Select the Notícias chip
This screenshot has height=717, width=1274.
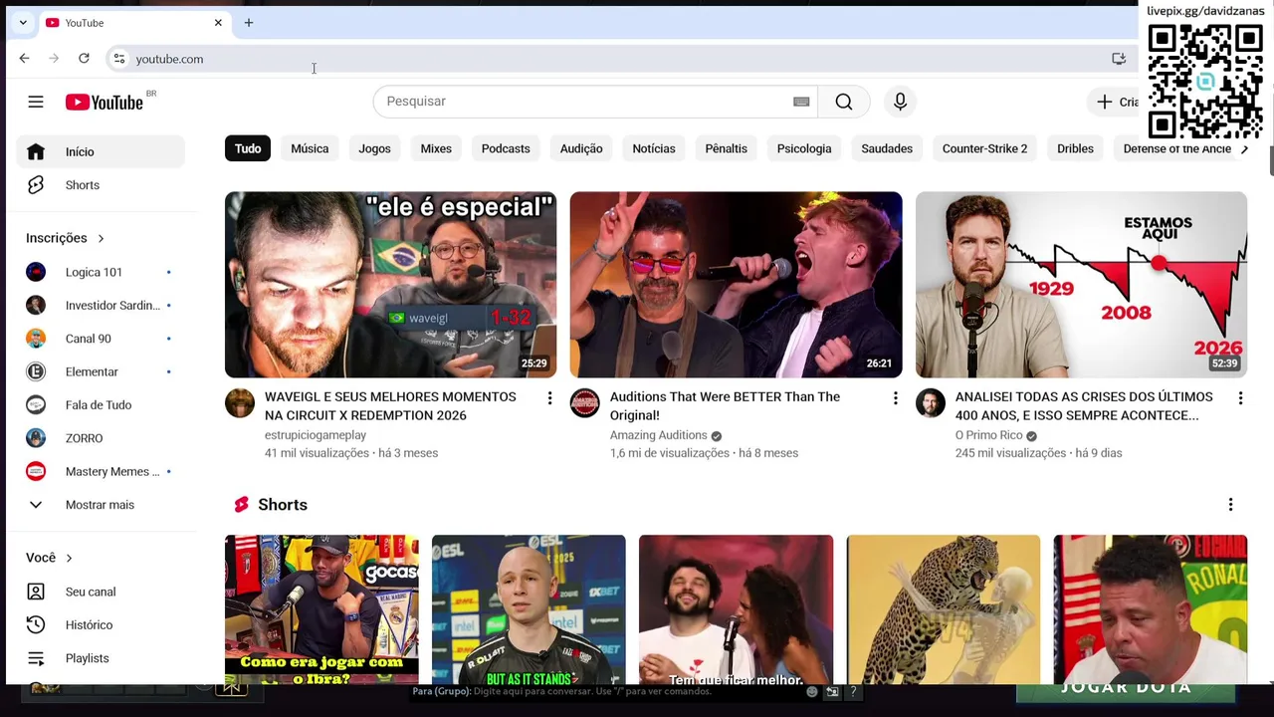pos(654,148)
